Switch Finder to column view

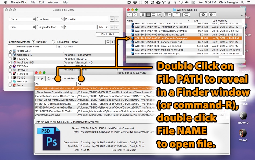pyautogui.click(x=153, y=15)
